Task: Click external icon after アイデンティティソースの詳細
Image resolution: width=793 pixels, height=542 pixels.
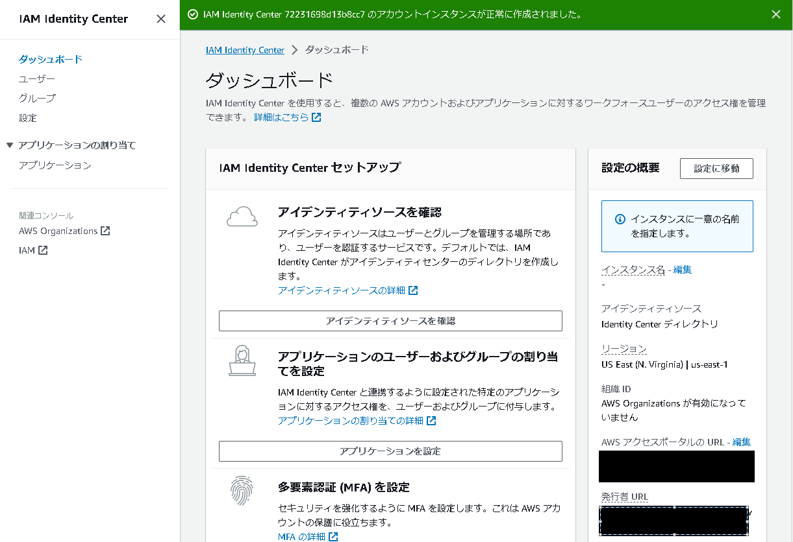Action: [x=413, y=290]
